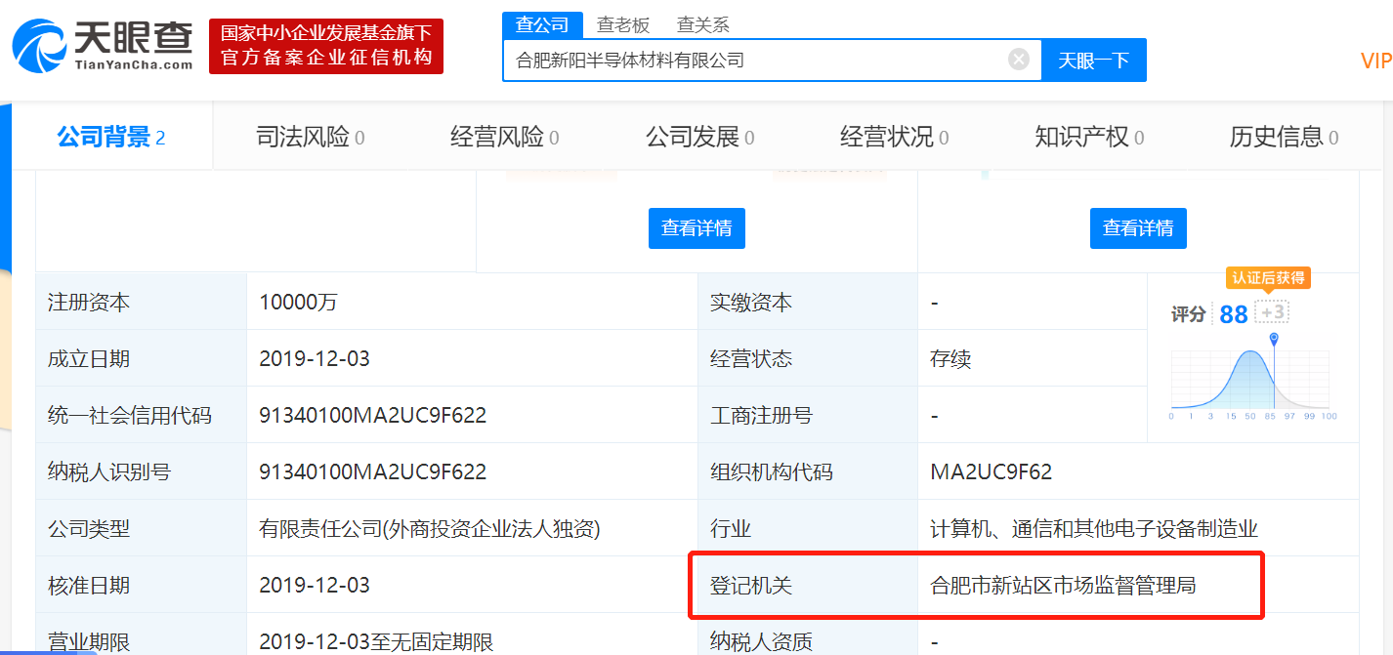
Task: Switch to 查关系 search tab
Action: [703, 25]
